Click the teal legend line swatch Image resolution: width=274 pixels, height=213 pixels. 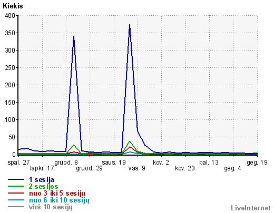[16, 200]
